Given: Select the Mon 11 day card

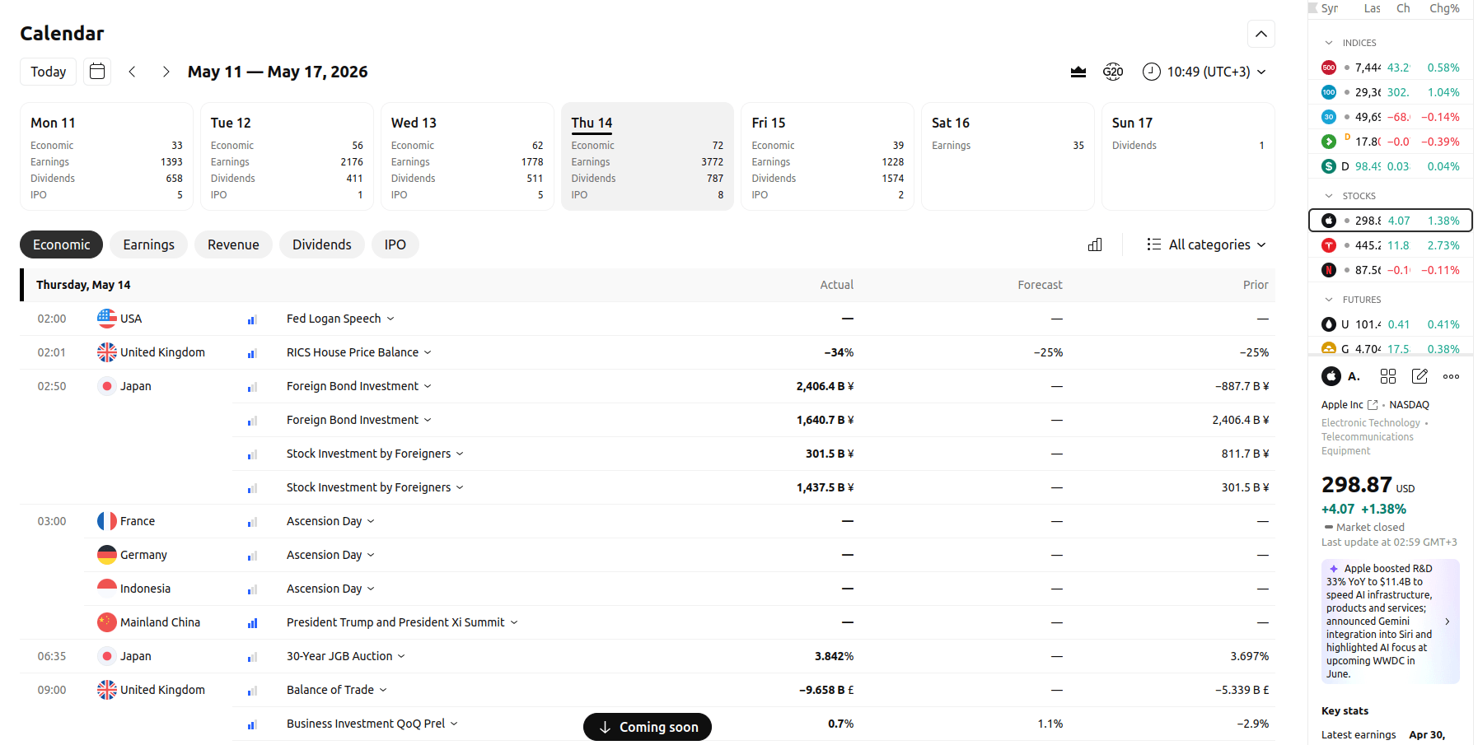Looking at the screenshot, I should coord(106,156).
